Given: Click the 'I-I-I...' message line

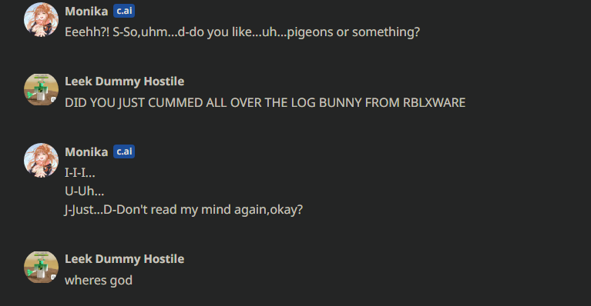Looking at the screenshot, I should [x=80, y=173].
